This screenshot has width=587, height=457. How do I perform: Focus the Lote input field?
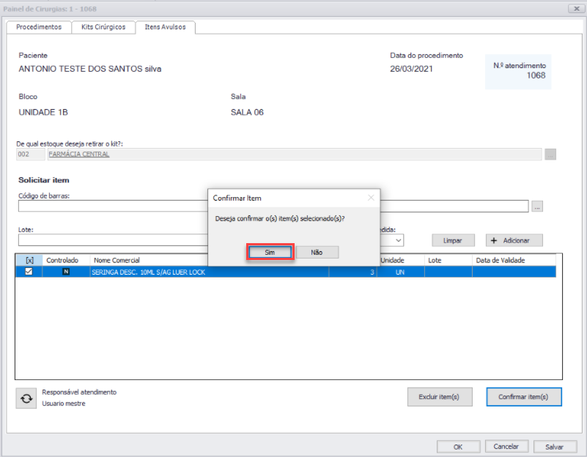click(x=113, y=240)
